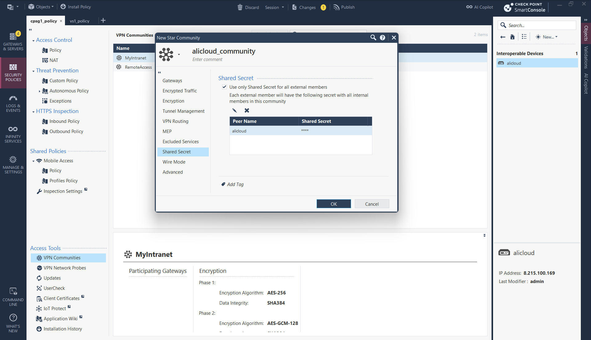
Task: Click the delete X icon above peer table
Action: [x=247, y=111]
